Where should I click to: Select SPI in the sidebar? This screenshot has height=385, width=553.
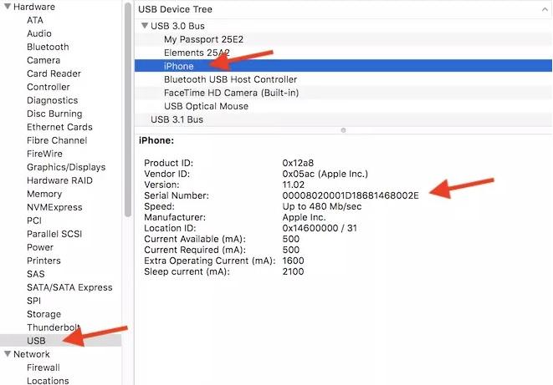click(33, 301)
